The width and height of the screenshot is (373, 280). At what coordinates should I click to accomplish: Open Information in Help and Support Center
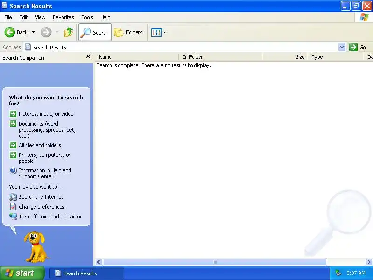click(x=45, y=173)
